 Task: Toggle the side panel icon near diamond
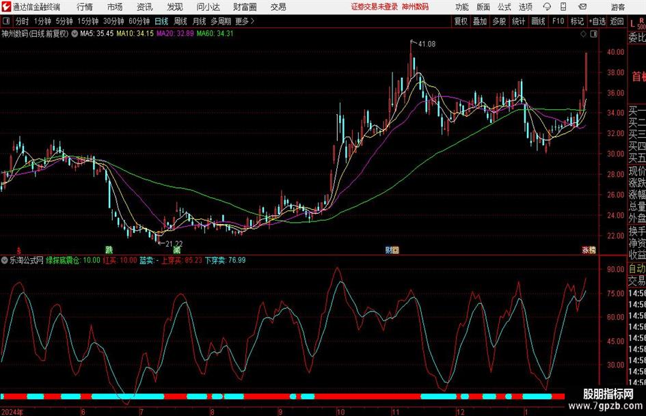click(593, 34)
